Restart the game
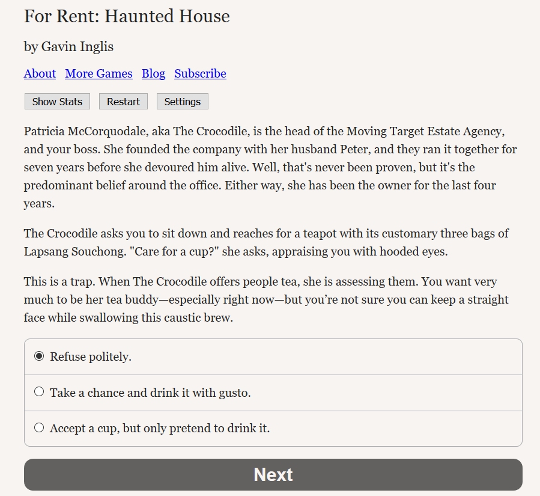540x496 pixels. pyautogui.click(x=123, y=102)
